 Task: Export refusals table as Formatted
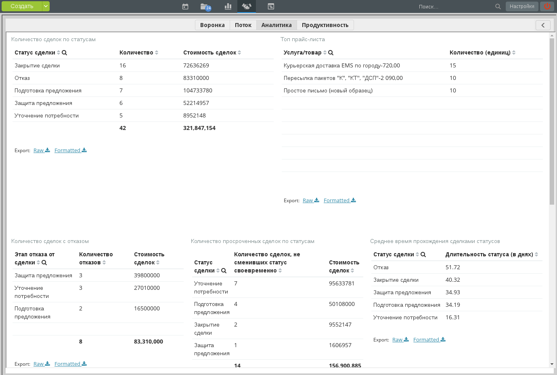coord(71,364)
